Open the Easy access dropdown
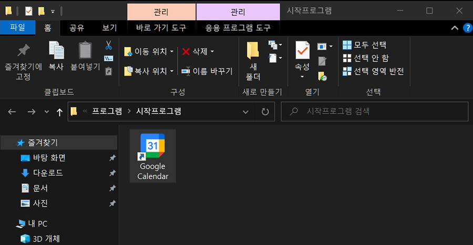473x245 pixels. tap(275, 58)
